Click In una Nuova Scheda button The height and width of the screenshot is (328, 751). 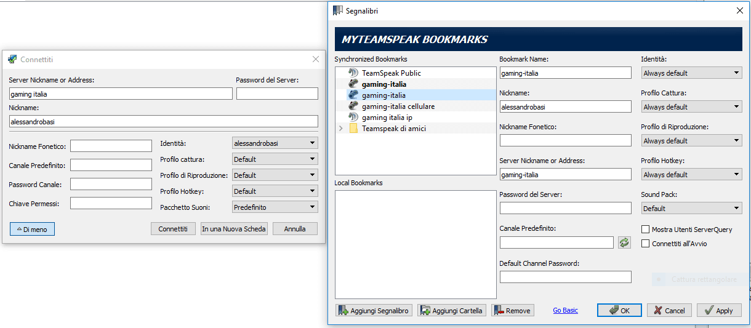[x=234, y=228]
